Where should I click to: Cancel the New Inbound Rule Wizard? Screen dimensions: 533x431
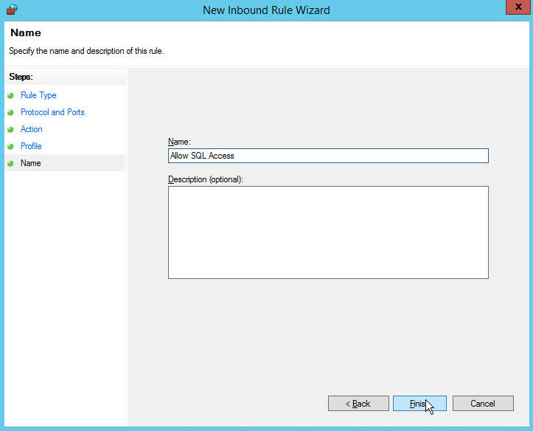[x=483, y=404]
